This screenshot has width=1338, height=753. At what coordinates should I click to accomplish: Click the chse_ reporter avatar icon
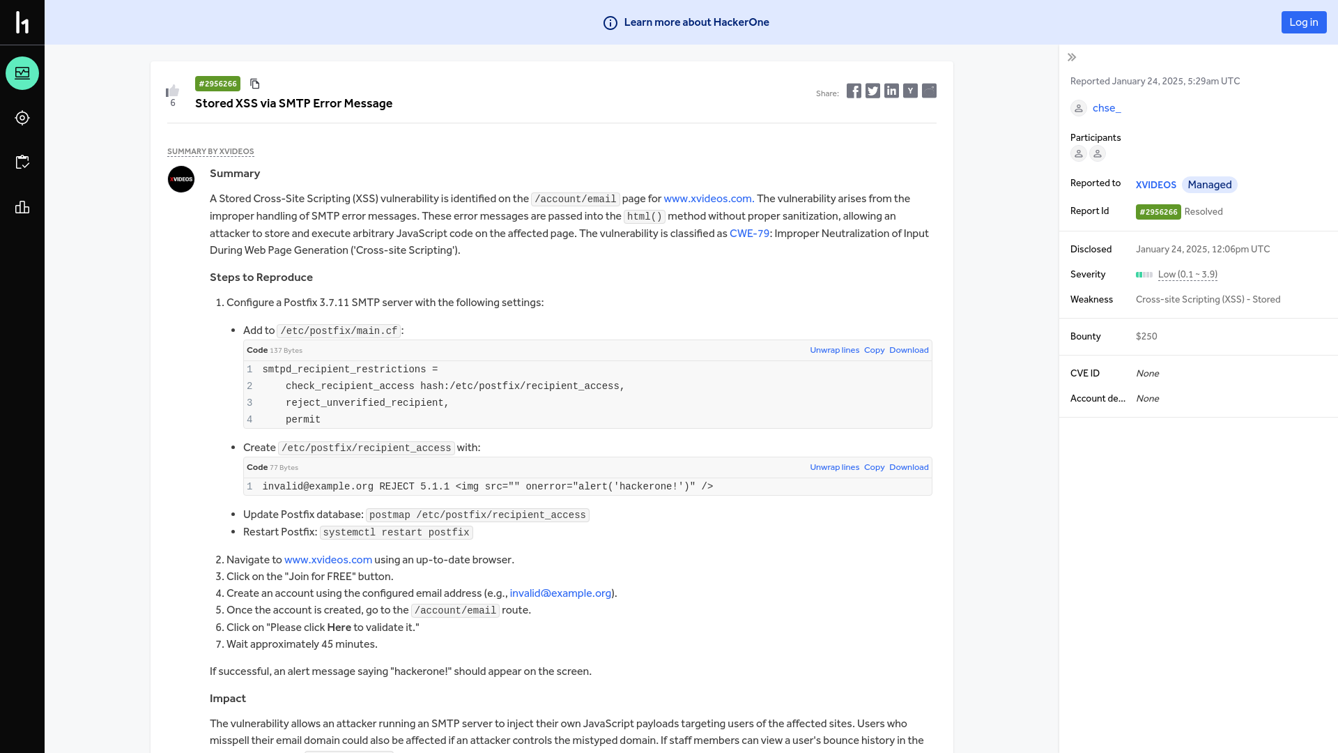[x=1079, y=108]
